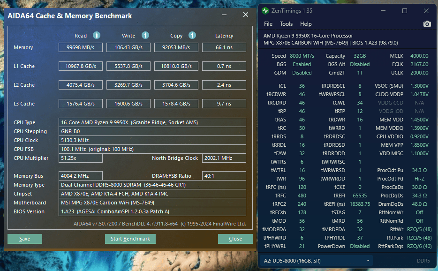Screen dimensions: 438x271
Task: Click the L3 Cache latency 9.7 ns field
Action: coord(224,104)
